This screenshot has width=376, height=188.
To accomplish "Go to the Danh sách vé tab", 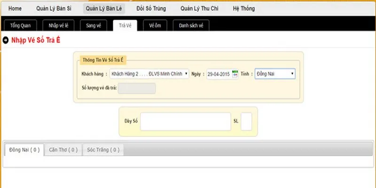I will pyautogui.click(x=191, y=25).
